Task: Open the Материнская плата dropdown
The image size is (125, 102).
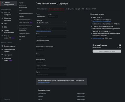Action: click(51, 69)
